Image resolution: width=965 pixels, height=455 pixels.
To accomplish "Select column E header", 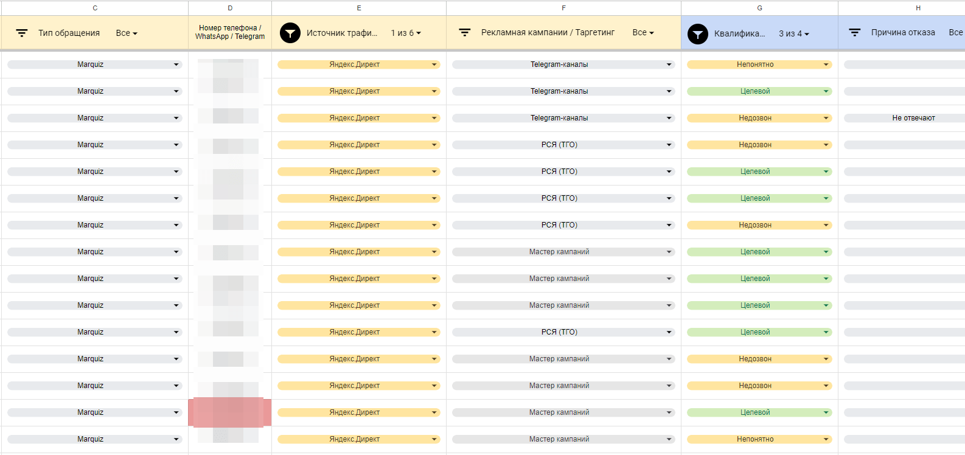I will click(x=359, y=8).
